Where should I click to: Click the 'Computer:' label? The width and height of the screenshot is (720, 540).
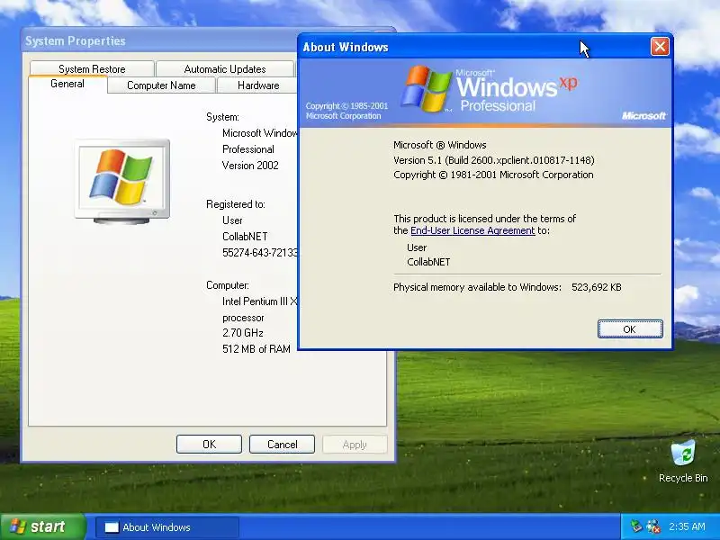(228, 285)
